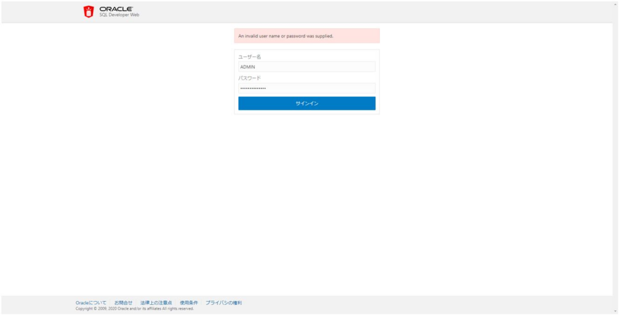The height and width of the screenshot is (315, 619).
Task: Click the SQL Developer Web product title
Action: pos(119,15)
